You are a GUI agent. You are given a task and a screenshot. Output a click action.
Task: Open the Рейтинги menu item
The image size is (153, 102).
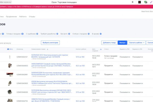(23, 17)
